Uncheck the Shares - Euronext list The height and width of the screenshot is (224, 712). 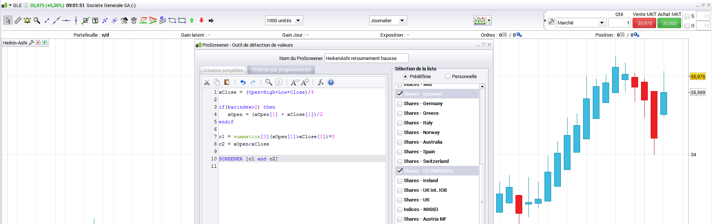click(x=400, y=94)
